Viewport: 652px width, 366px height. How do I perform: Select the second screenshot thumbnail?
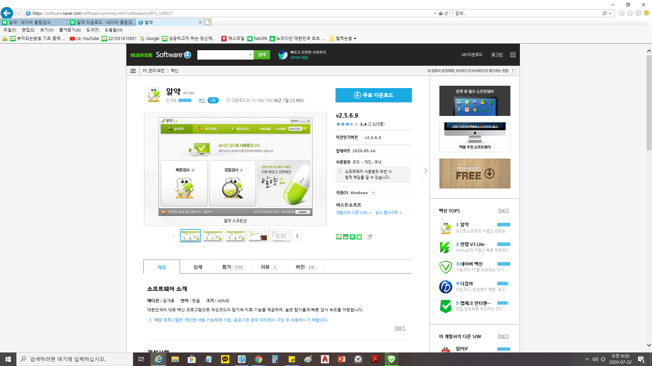pyautogui.click(x=213, y=236)
